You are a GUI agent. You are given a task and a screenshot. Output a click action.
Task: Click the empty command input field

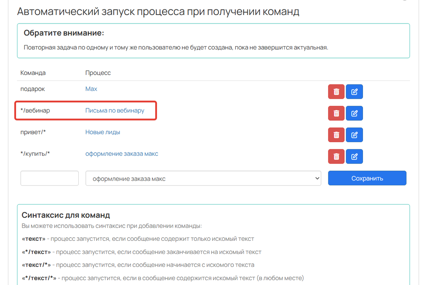click(49, 178)
